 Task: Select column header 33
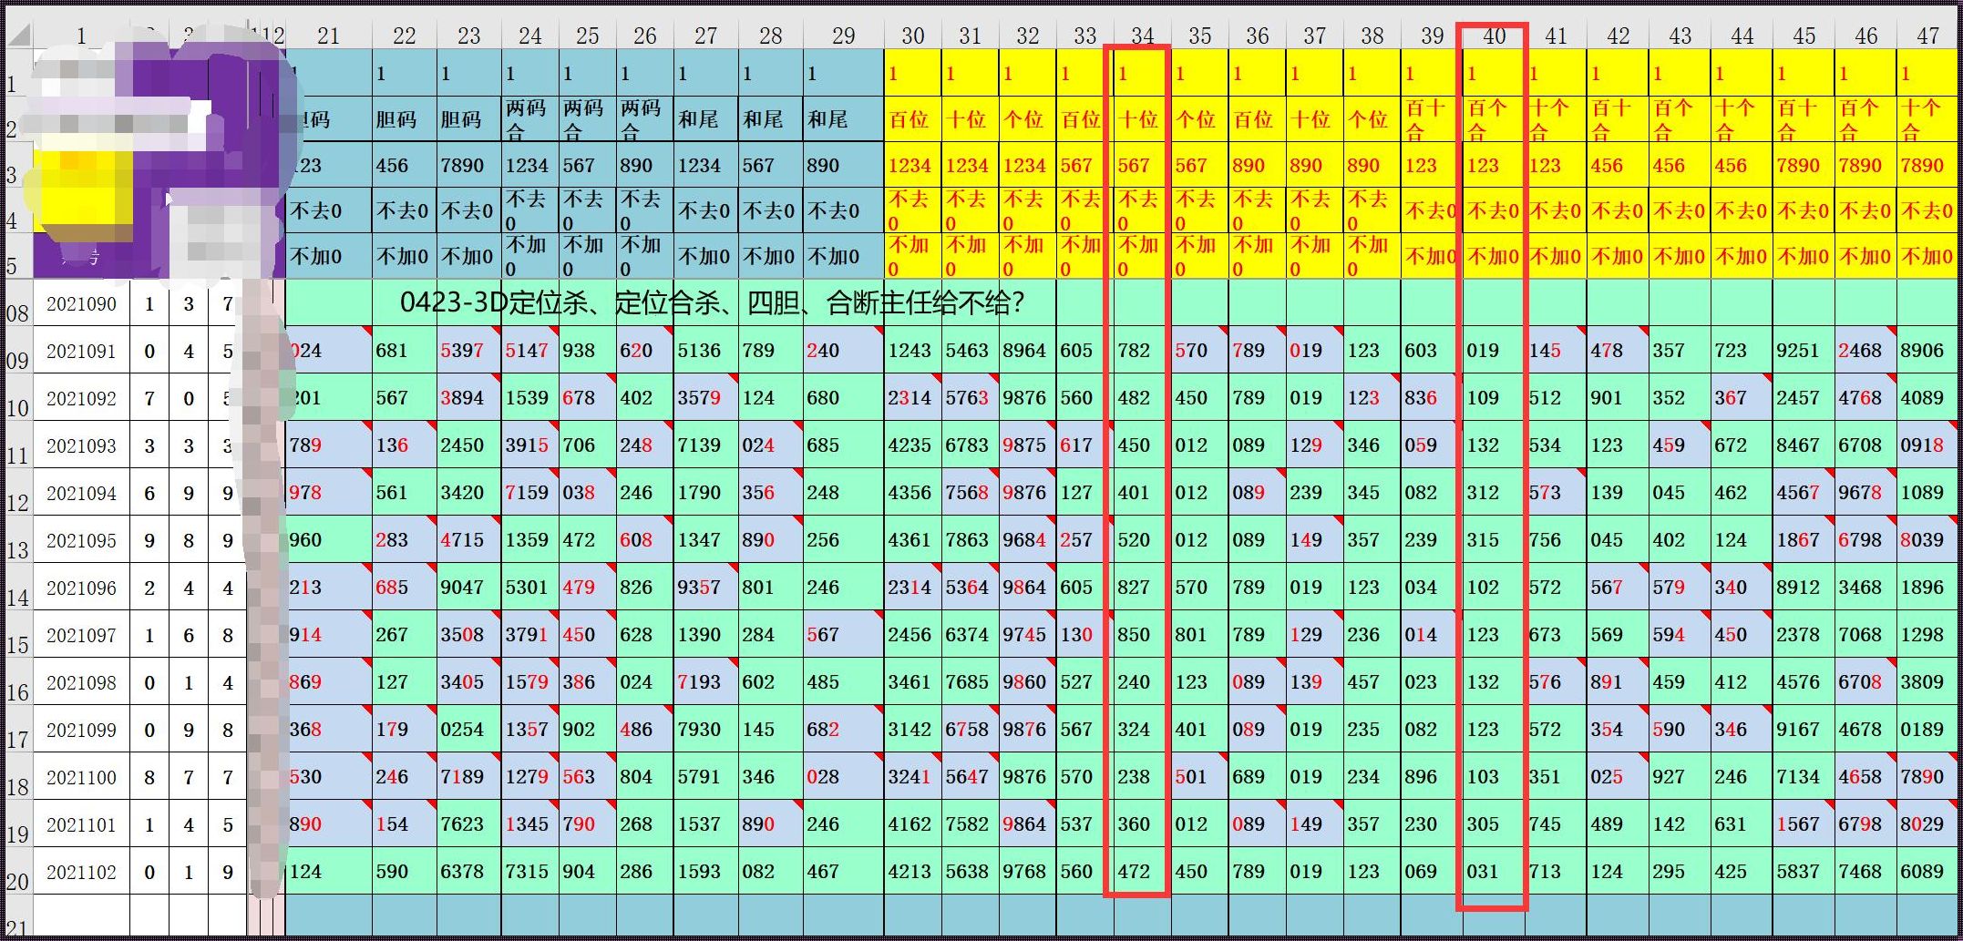point(1084,36)
